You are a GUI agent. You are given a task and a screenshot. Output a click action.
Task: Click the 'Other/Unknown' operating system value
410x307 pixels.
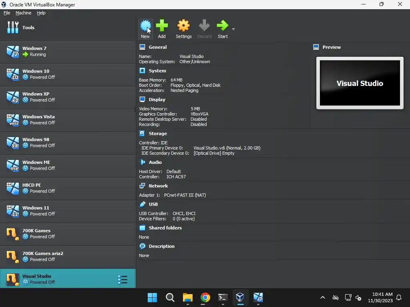tap(195, 62)
